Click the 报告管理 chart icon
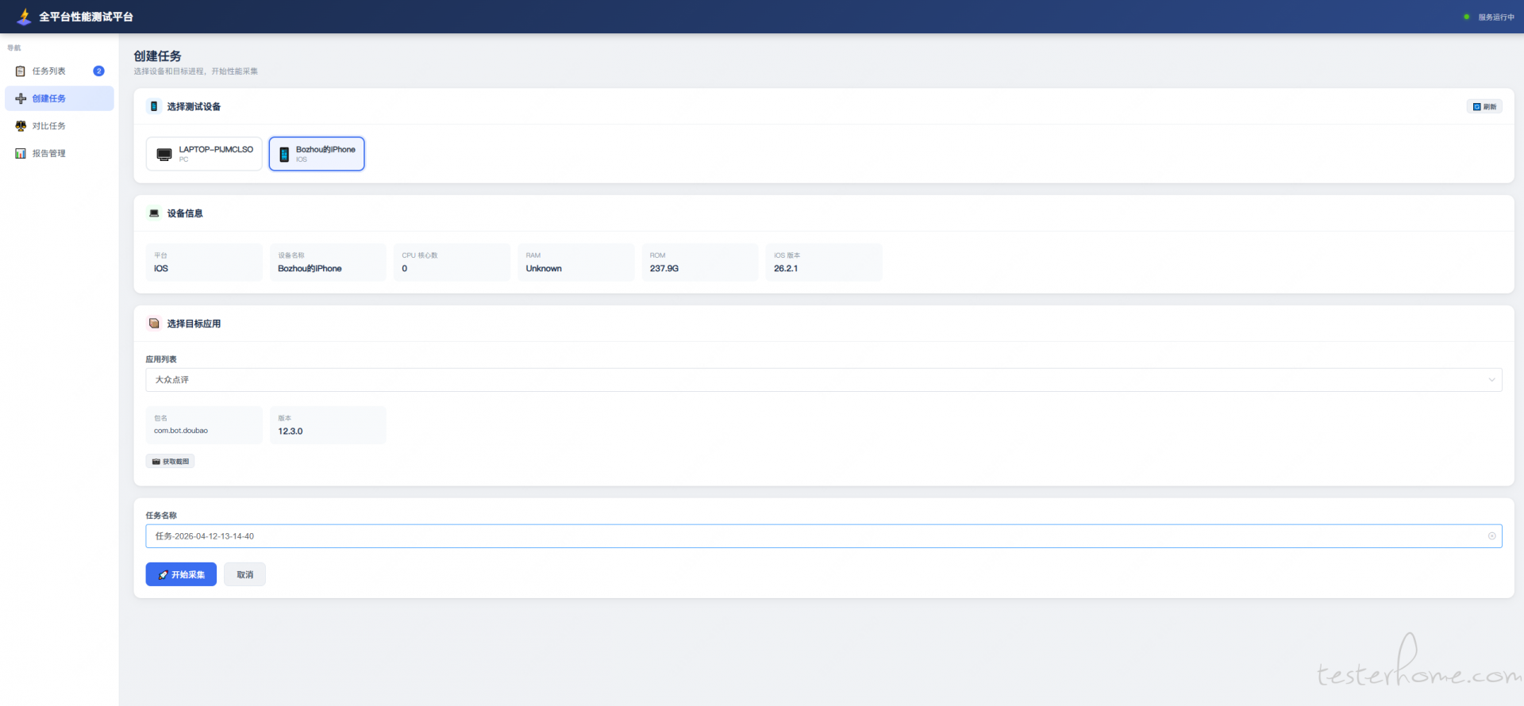This screenshot has width=1524, height=706. coord(21,154)
